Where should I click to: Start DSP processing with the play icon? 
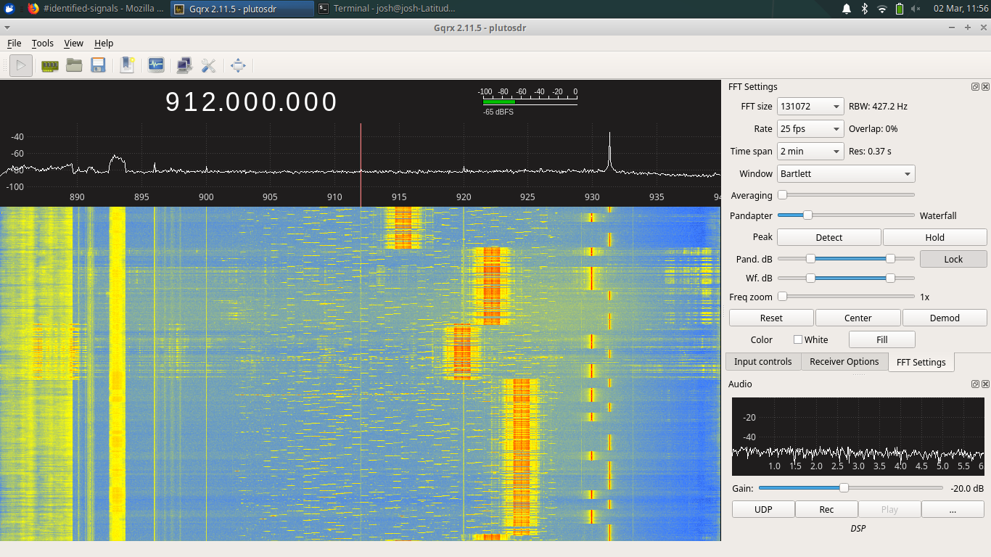click(x=21, y=65)
